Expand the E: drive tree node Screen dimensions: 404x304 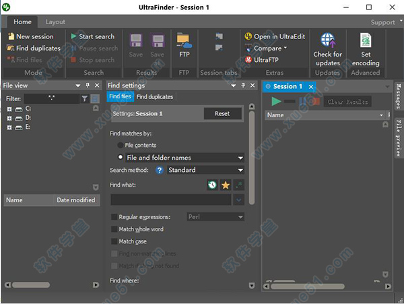tap(9, 127)
